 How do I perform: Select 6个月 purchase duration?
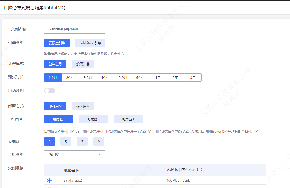(x=140, y=77)
